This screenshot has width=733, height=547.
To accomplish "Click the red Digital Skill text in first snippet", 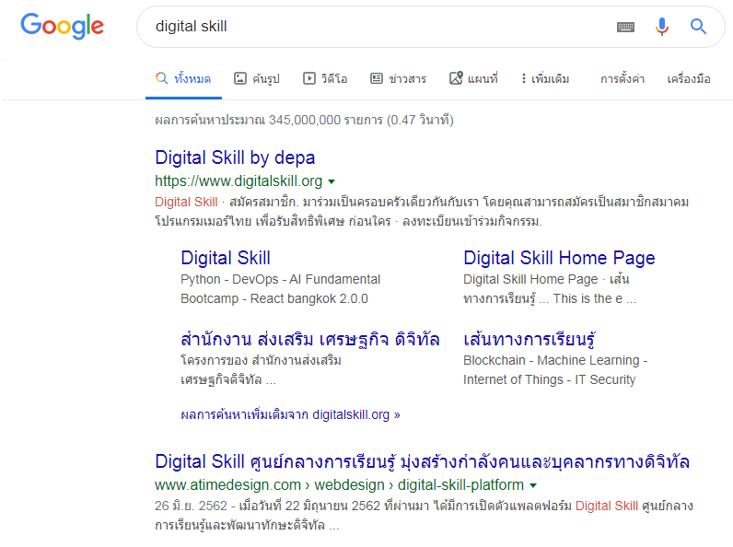I will point(186,202).
